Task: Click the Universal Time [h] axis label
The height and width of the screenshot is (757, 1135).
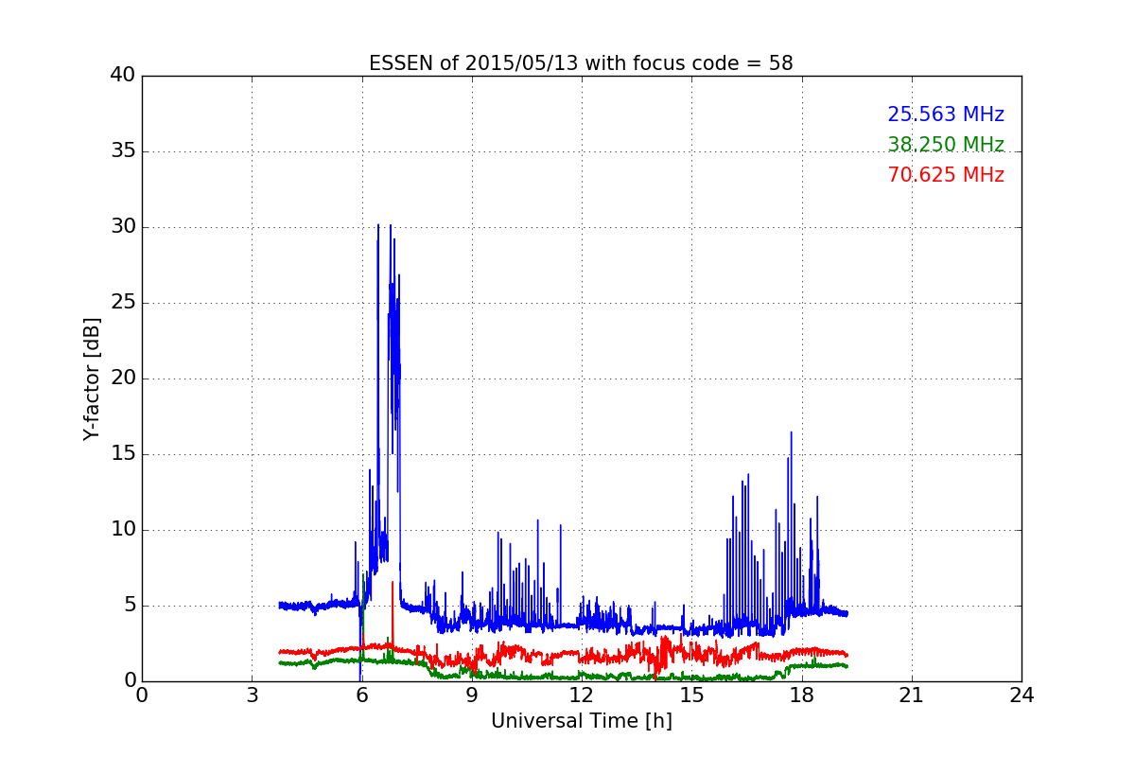Action: point(581,721)
